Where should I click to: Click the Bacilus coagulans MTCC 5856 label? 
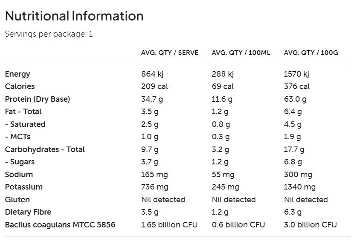(x=60, y=225)
